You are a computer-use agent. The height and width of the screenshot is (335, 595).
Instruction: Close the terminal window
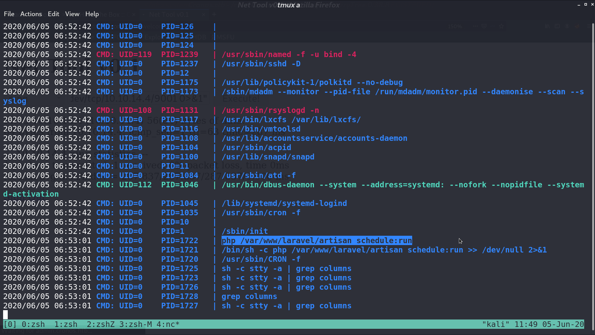coord(592,5)
